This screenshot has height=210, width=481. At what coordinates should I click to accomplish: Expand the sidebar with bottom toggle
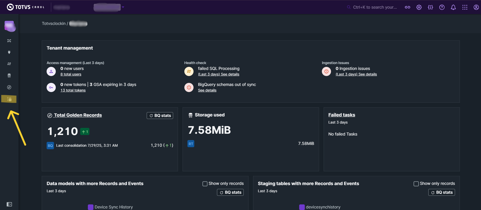tap(9, 204)
